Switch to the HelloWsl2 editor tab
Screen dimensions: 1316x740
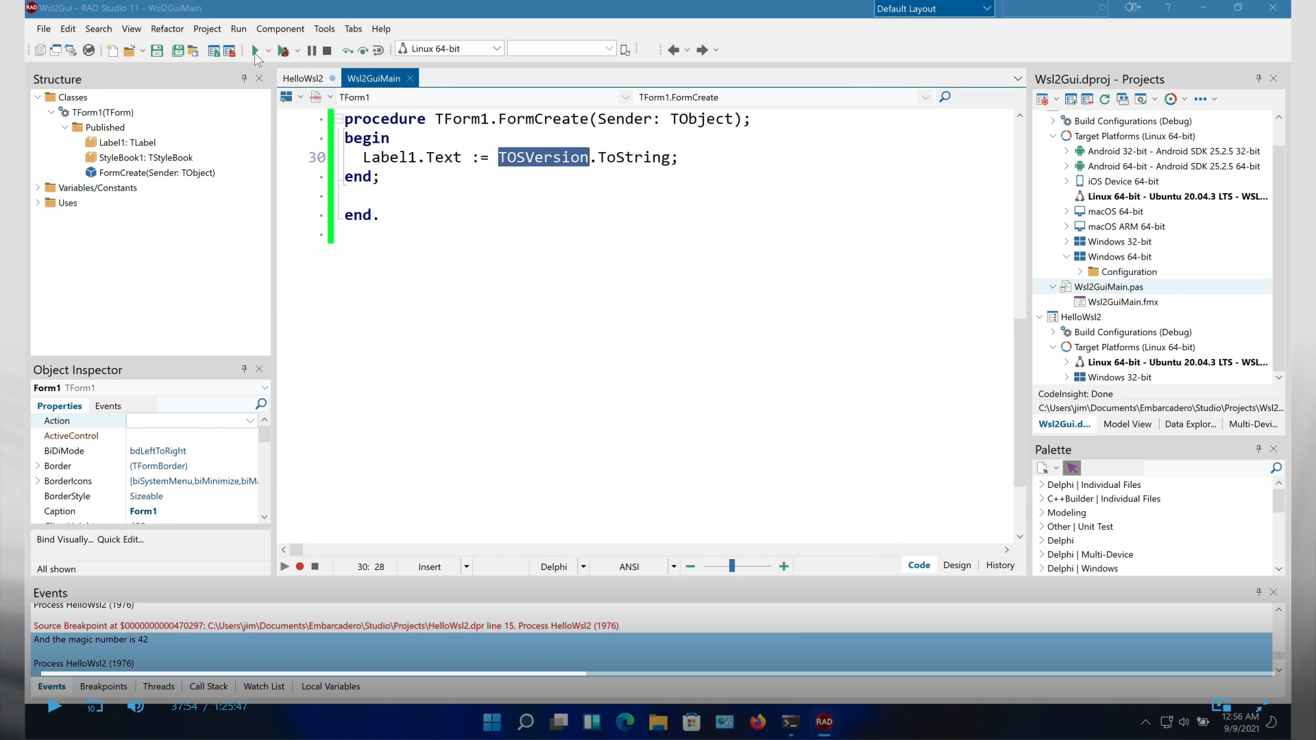point(302,78)
